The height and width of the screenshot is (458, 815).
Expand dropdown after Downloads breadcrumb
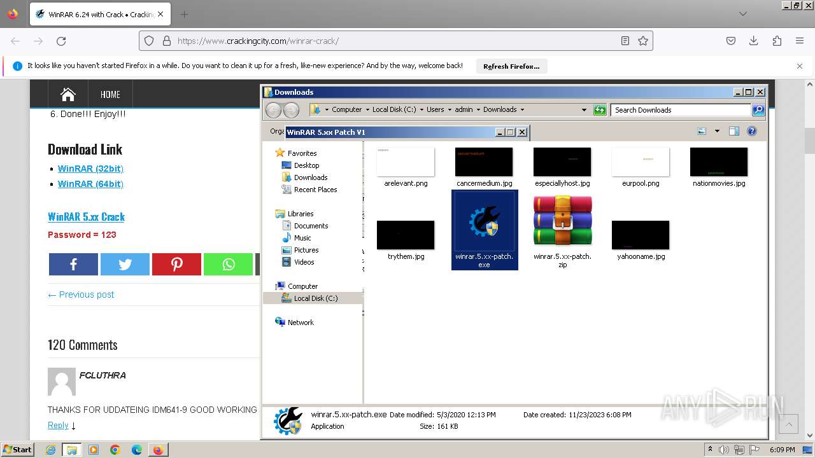(522, 109)
